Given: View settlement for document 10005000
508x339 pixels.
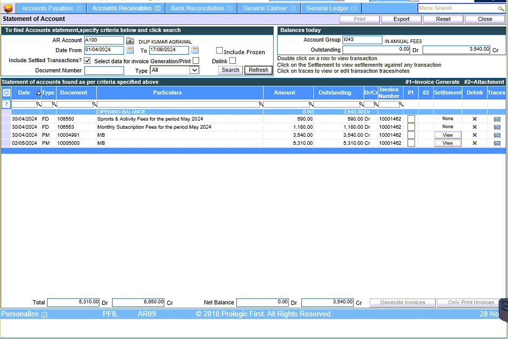Looking at the screenshot, I should (x=448, y=143).
